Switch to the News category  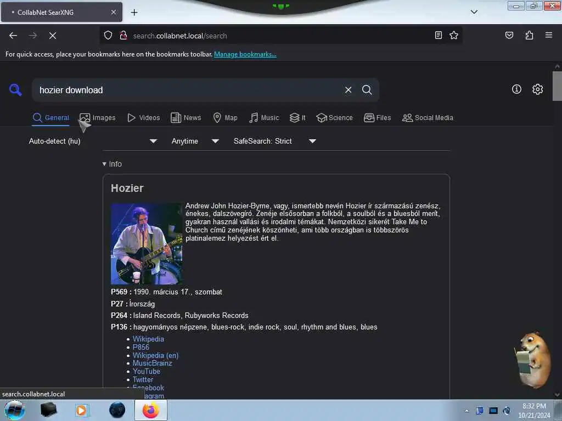tap(186, 118)
